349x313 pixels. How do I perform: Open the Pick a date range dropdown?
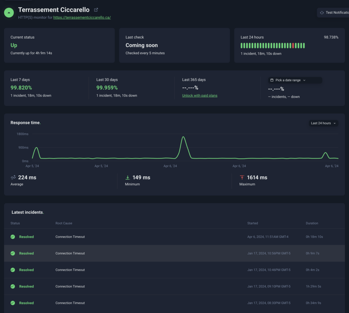tap(295, 80)
